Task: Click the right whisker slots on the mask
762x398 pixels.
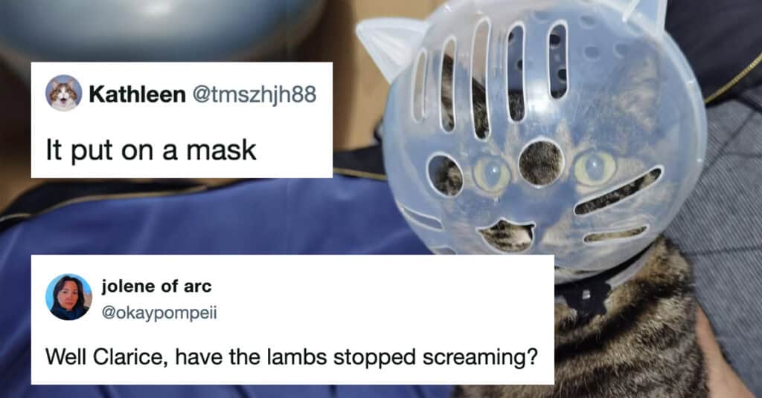Action: (x=618, y=206)
